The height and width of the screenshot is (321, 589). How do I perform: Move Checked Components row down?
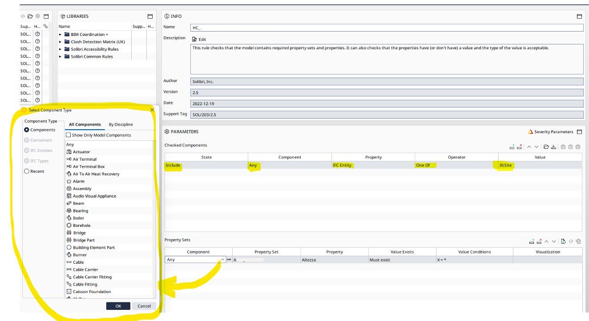[537, 147]
